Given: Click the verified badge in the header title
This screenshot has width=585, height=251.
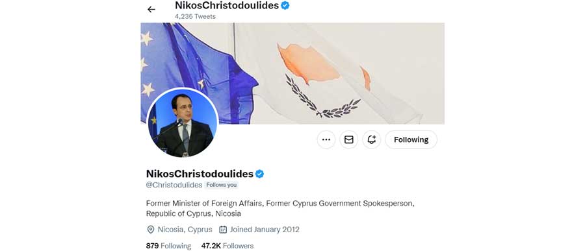Looking at the screenshot, I should (285, 5).
